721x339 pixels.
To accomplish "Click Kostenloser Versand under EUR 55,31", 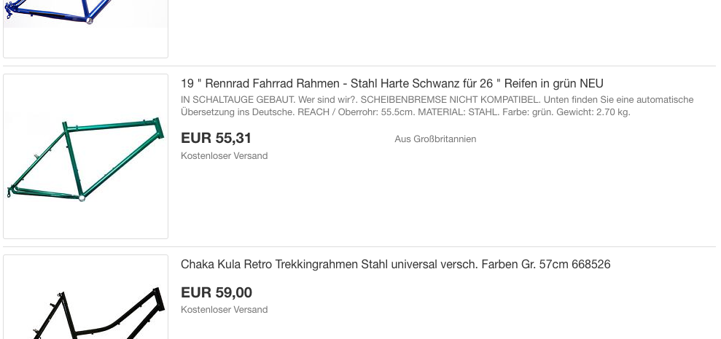I will pos(224,155).
